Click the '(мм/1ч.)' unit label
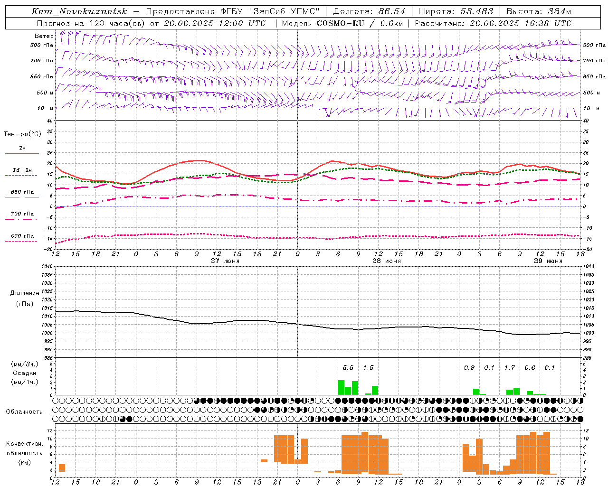 pyautogui.click(x=24, y=382)
